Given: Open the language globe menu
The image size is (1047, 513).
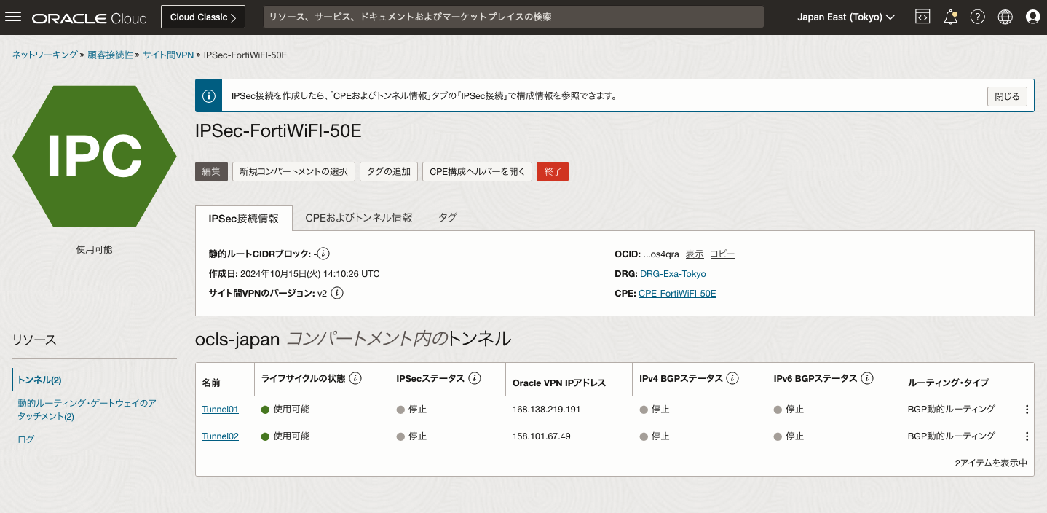Looking at the screenshot, I should coord(1005,17).
